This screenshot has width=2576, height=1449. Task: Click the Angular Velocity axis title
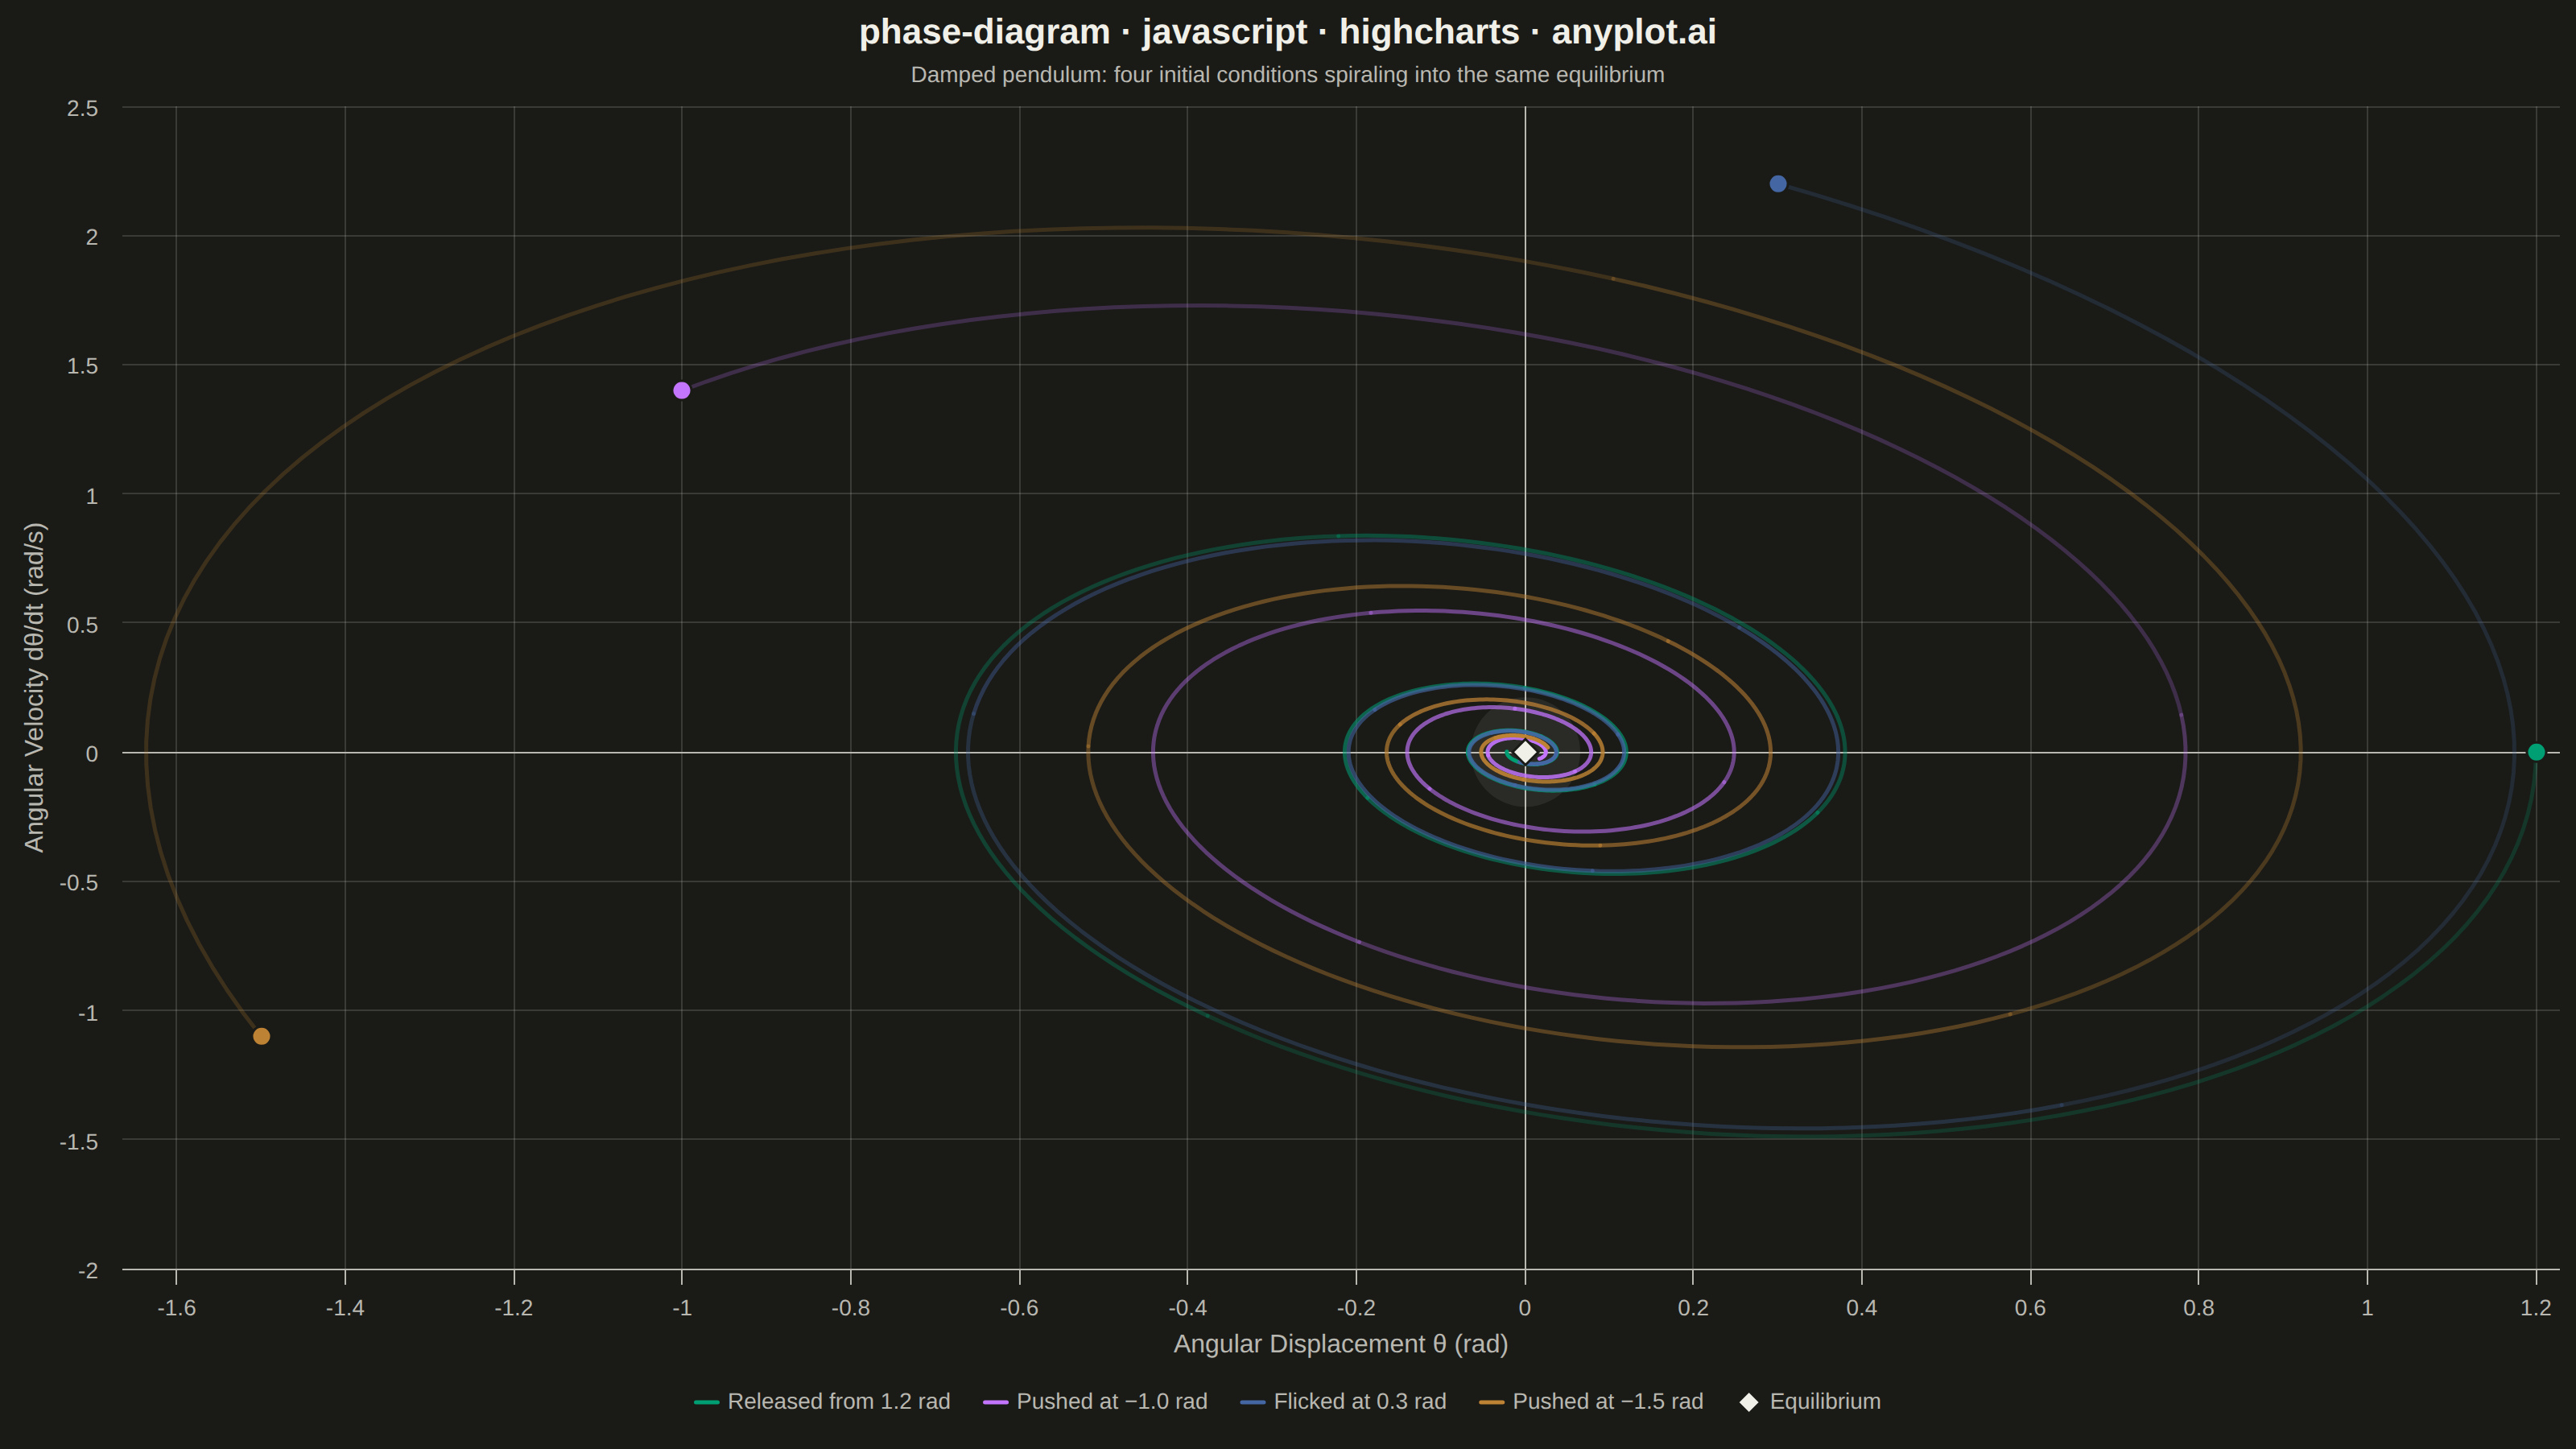[35, 687]
